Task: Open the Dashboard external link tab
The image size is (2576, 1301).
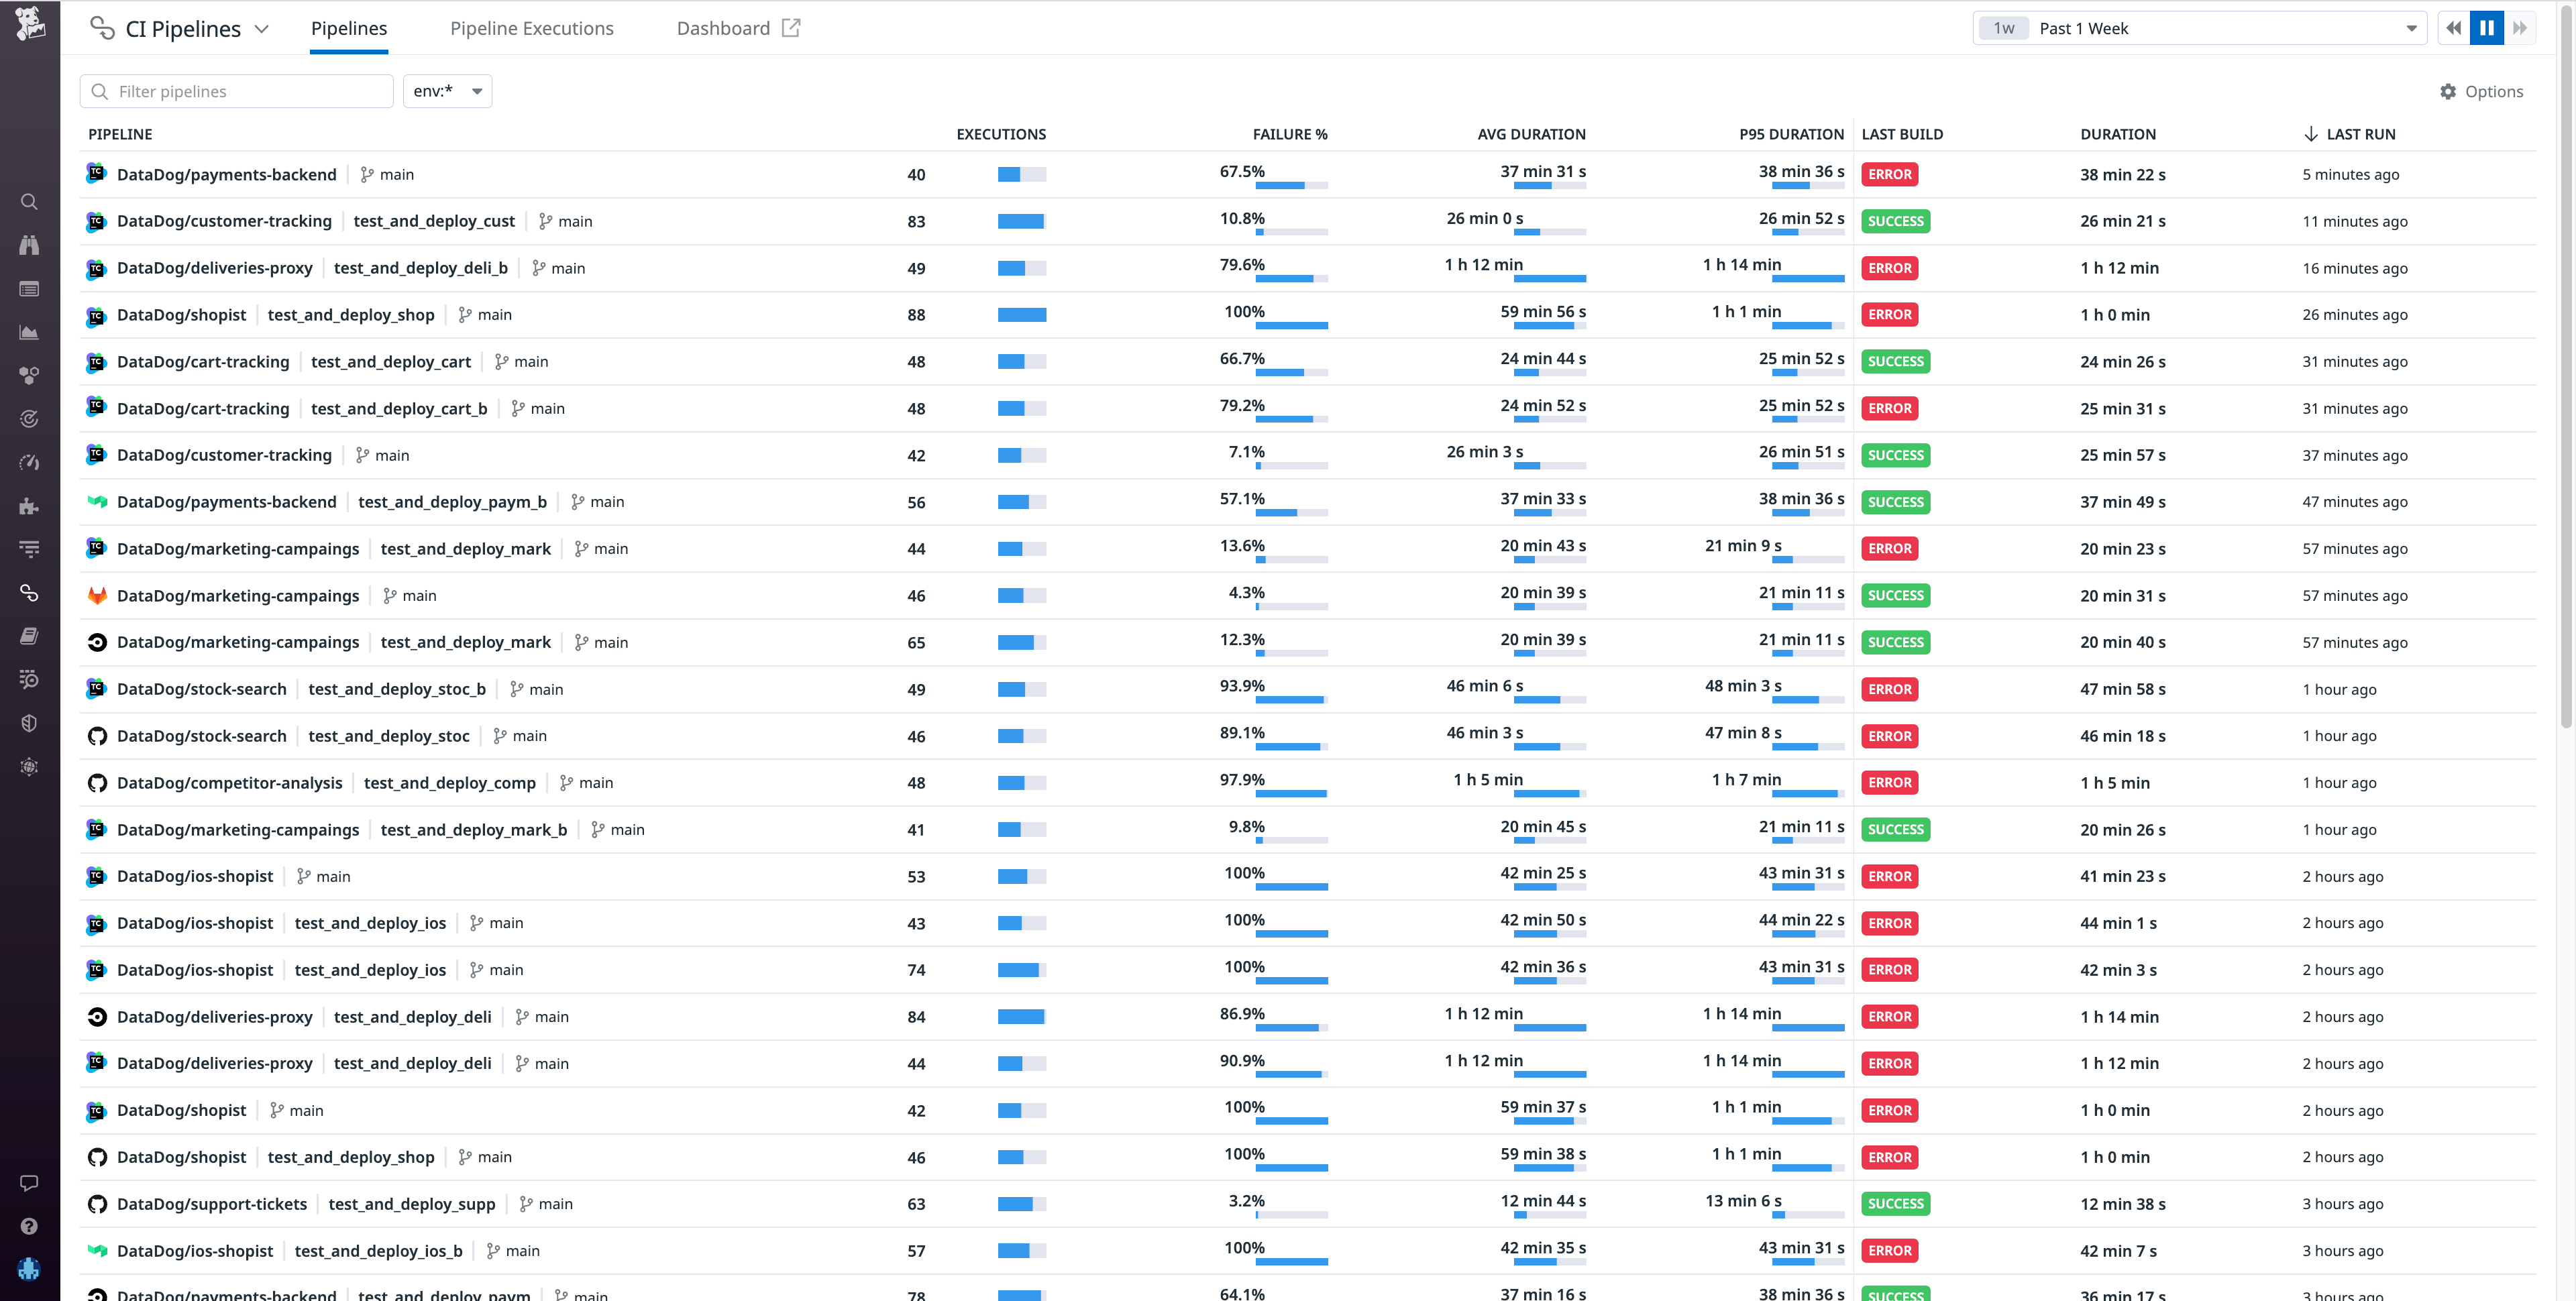Action: pos(737,28)
